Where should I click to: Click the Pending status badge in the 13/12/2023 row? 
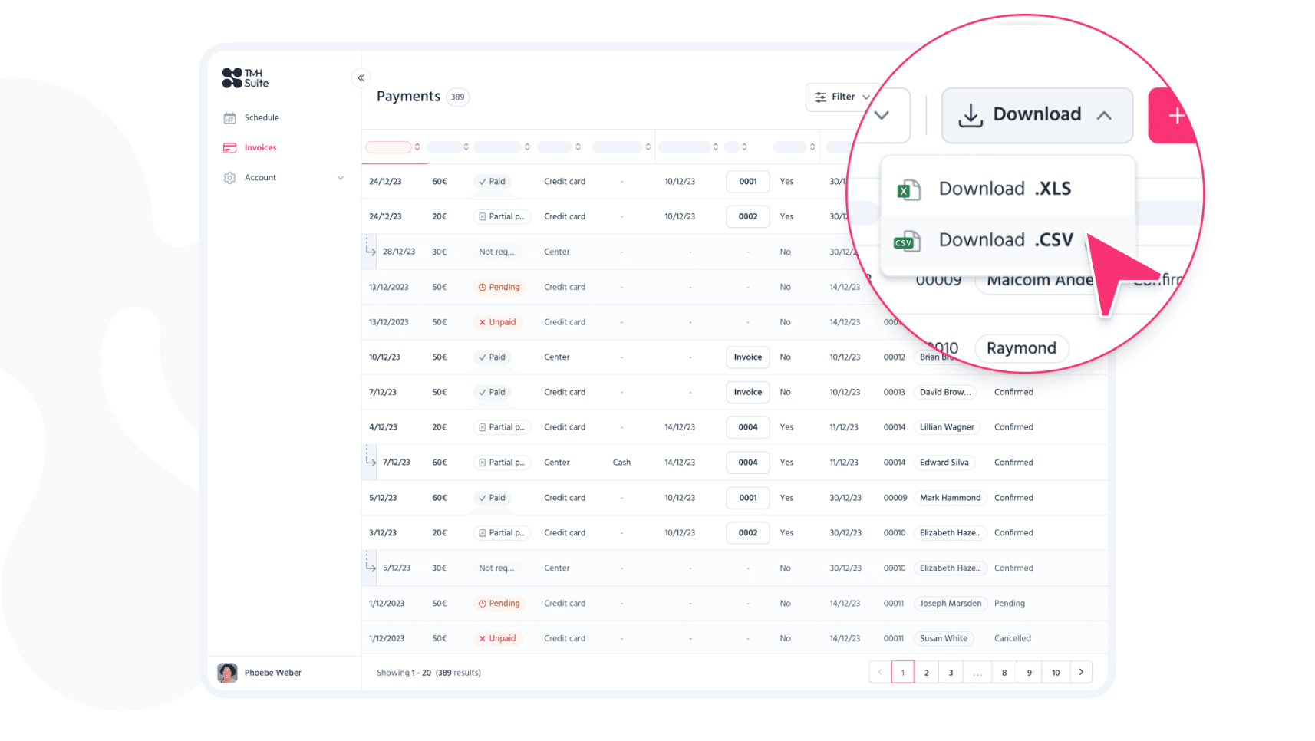click(x=499, y=288)
